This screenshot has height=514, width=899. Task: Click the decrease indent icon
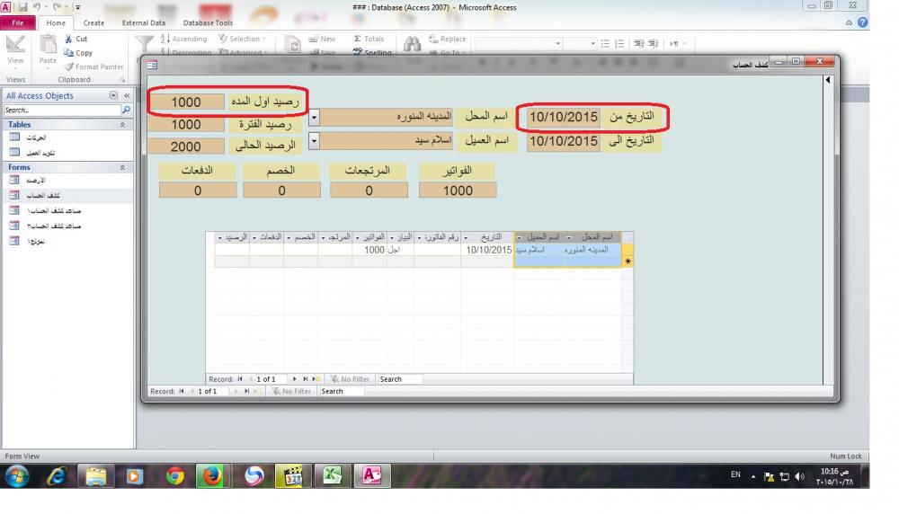coord(638,43)
